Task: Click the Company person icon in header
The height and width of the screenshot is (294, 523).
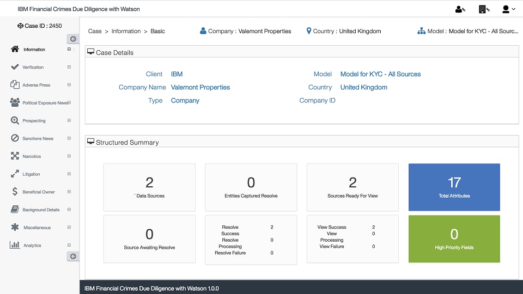Action: pos(203,31)
